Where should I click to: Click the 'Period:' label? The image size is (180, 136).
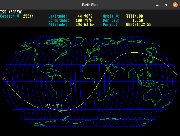(x=110, y=24)
